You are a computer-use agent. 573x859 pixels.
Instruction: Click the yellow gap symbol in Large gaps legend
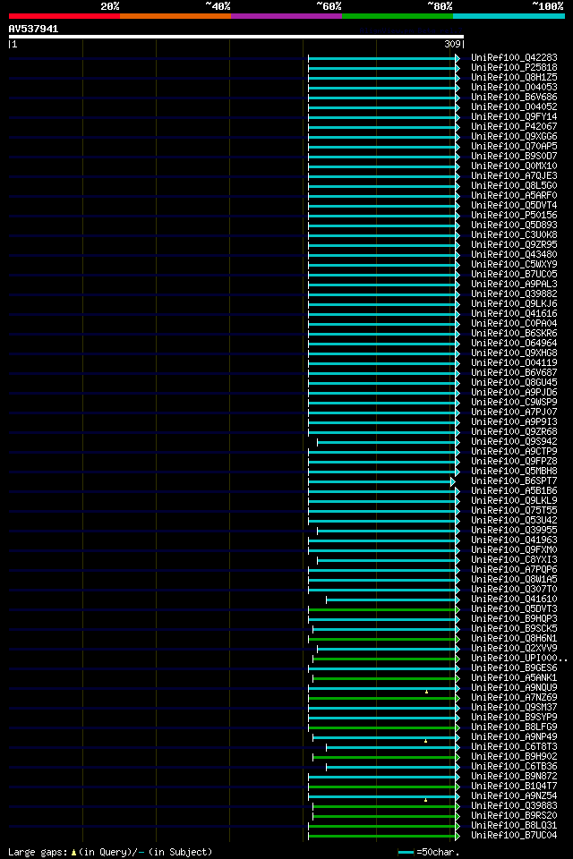pos(73,853)
